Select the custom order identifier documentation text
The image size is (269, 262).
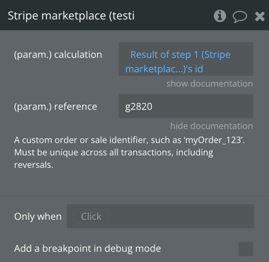click(x=129, y=152)
